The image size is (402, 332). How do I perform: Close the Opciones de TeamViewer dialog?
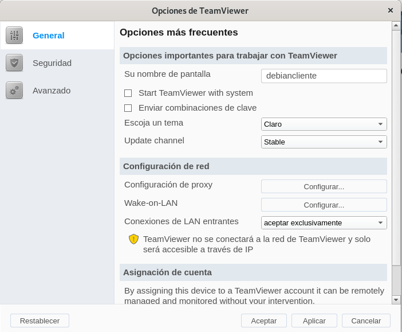click(x=391, y=10)
